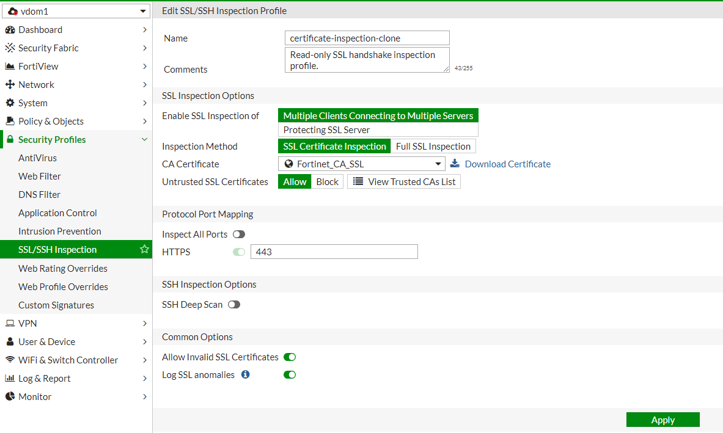Click the Security Fabric icon in sidebar

pyautogui.click(x=10, y=48)
